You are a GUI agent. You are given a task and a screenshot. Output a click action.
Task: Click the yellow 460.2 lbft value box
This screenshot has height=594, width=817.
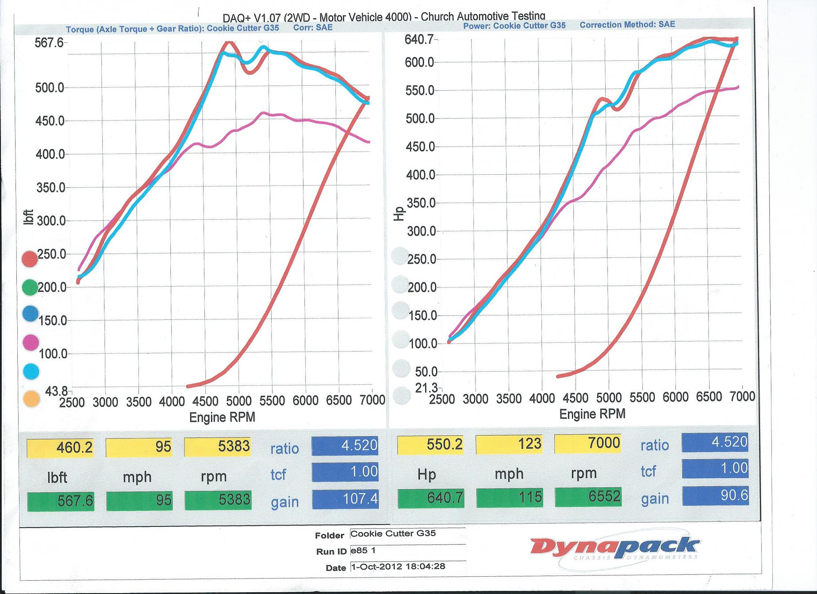pos(61,448)
